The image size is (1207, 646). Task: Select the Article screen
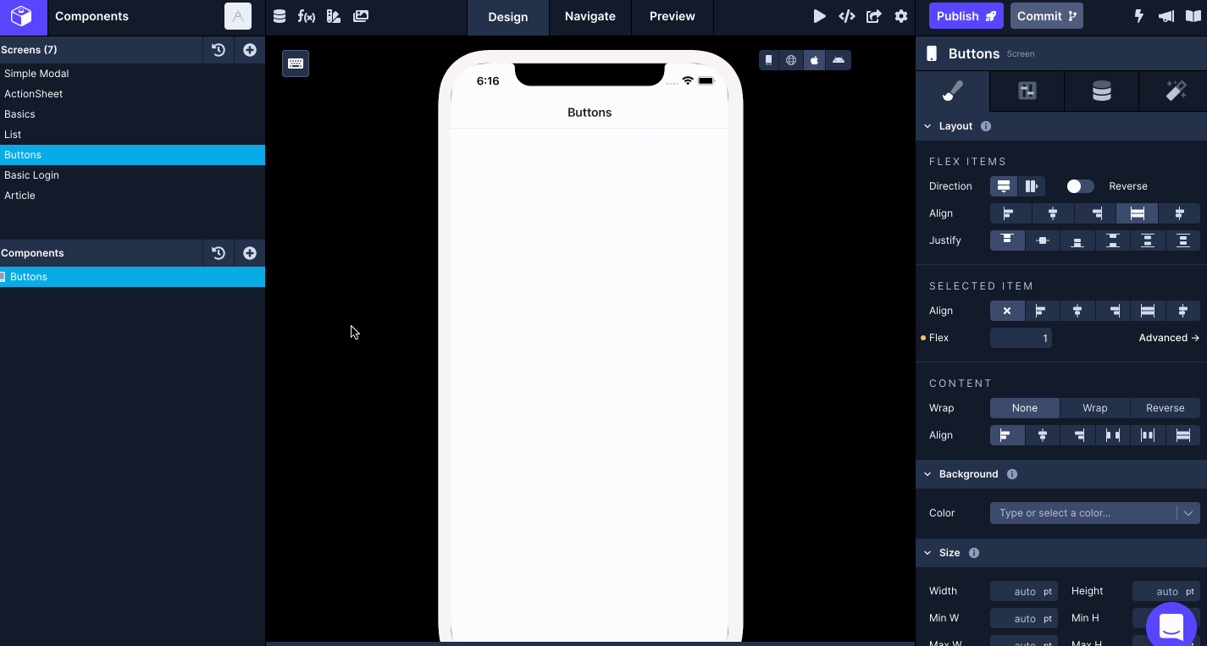pos(132,196)
